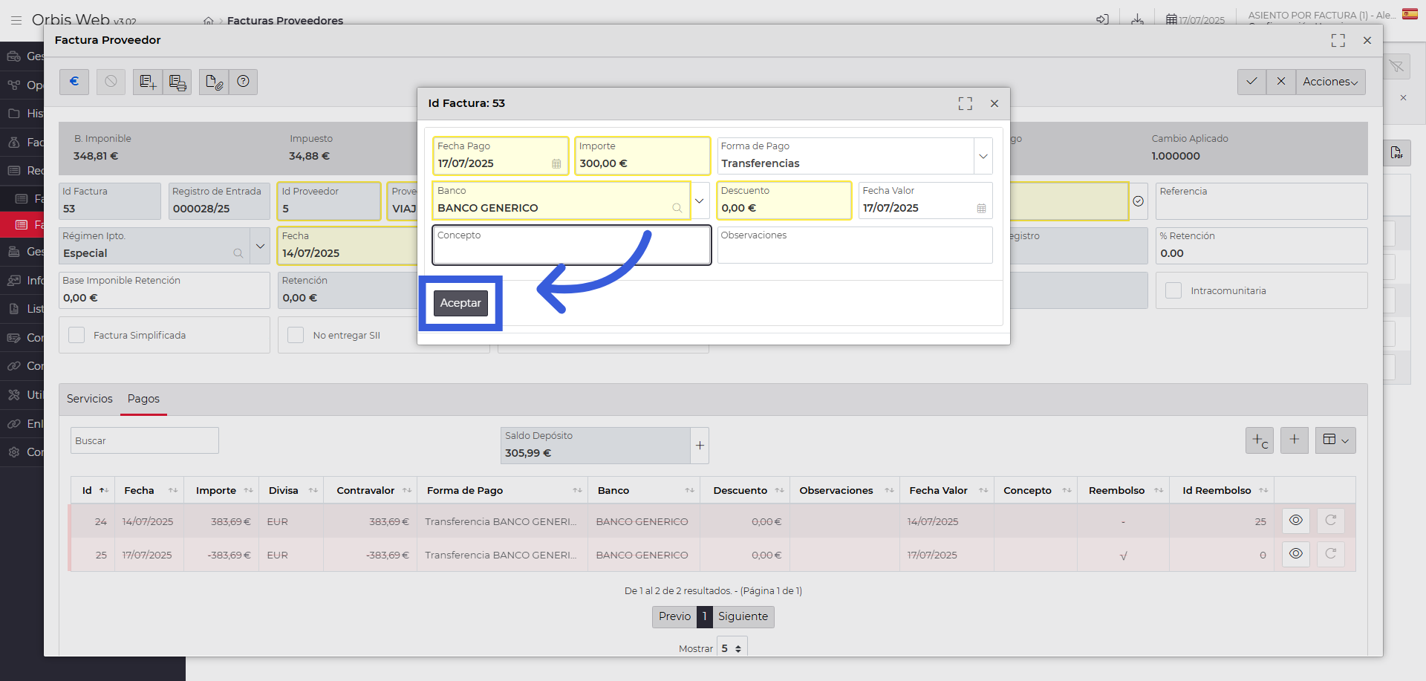This screenshot has width=1426, height=681.
Task: Open the Acciones dropdown menu
Action: 1330,82
